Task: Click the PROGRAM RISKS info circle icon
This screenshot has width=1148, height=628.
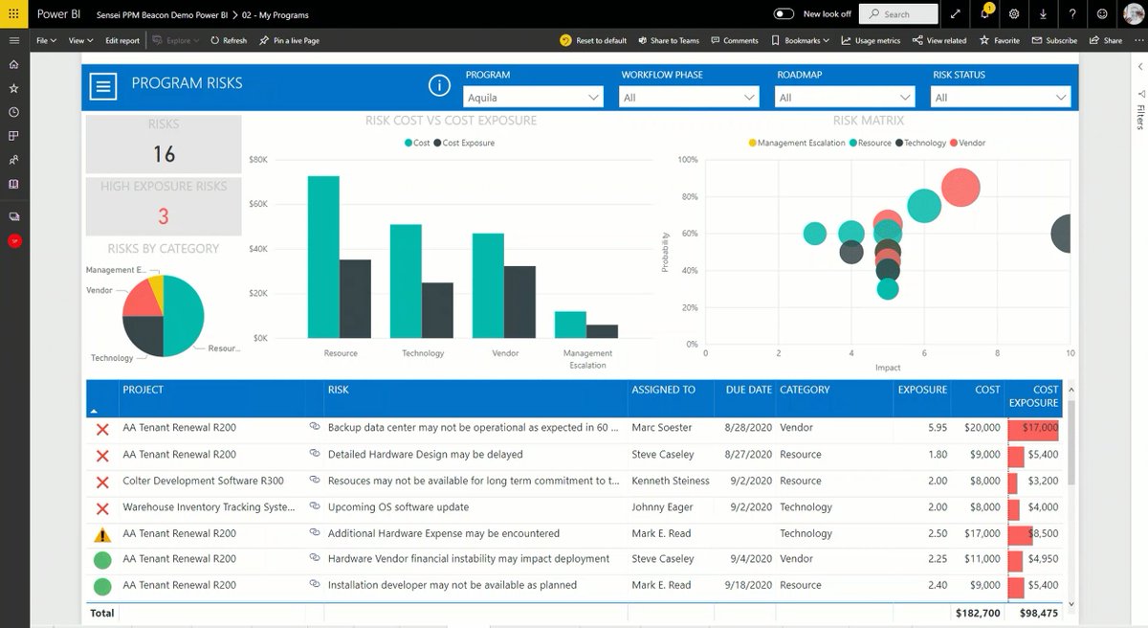Action: pos(439,85)
